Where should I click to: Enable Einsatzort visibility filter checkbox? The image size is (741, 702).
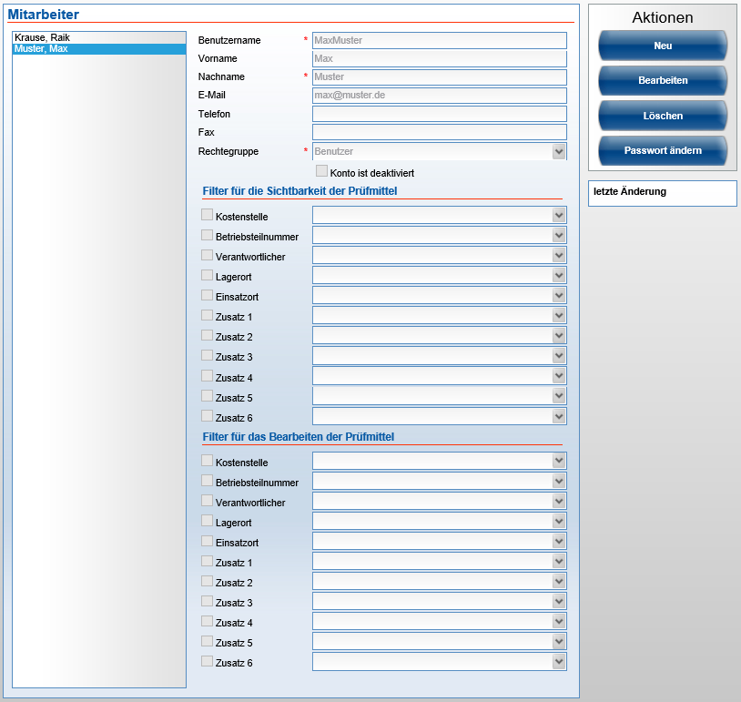pyautogui.click(x=207, y=295)
